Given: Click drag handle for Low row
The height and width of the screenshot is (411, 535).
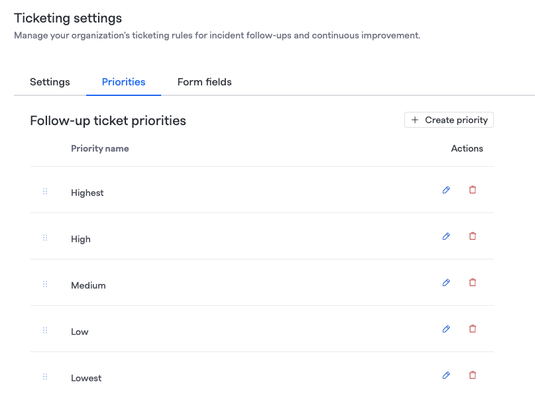Looking at the screenshot, I should 45,330.
